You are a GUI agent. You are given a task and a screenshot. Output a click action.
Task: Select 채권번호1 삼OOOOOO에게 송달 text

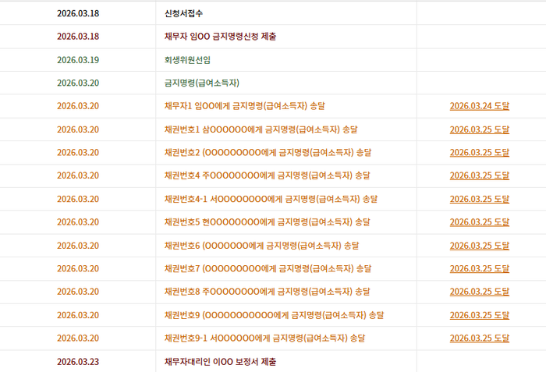[x=261, y=129]
